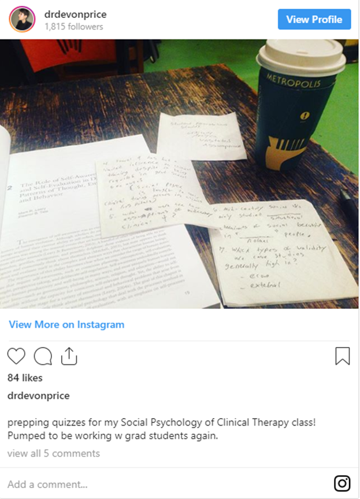
Task: Click the 1,815 followers text
Action: click(x=74, y=27)
